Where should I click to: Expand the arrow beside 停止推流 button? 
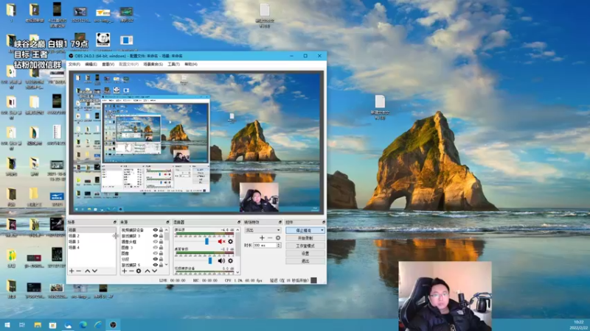tap(322, 230)
